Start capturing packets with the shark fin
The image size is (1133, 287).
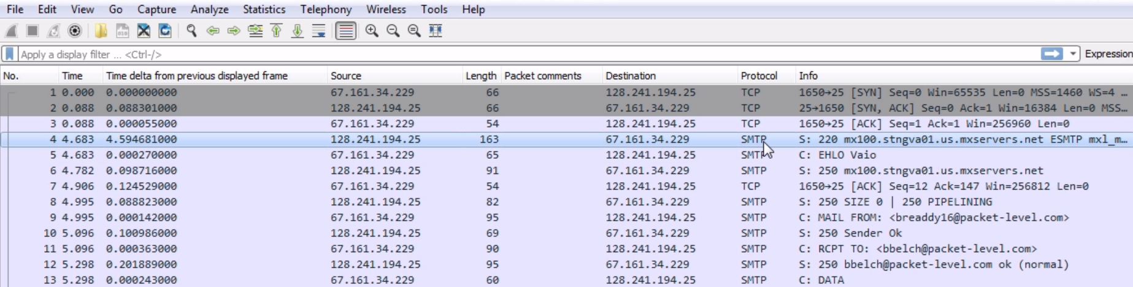[x=12, y=31]
